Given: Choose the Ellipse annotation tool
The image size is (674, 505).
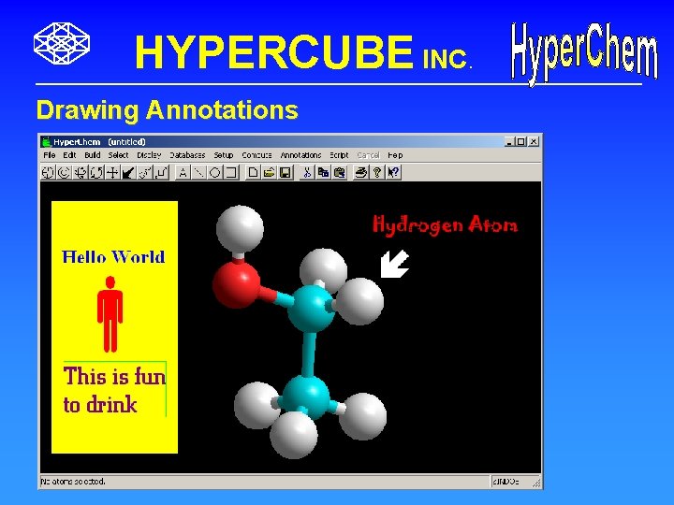Looking at the screenshot, I should click(x=215, y=173).
